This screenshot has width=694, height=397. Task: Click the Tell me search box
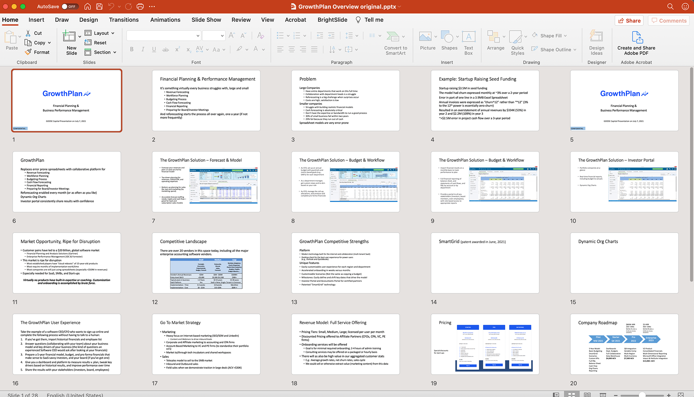[369, 20]
